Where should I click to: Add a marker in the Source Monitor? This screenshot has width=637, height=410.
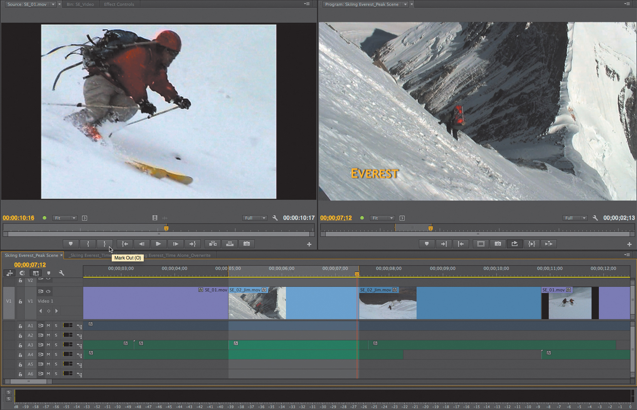[71, 244]
